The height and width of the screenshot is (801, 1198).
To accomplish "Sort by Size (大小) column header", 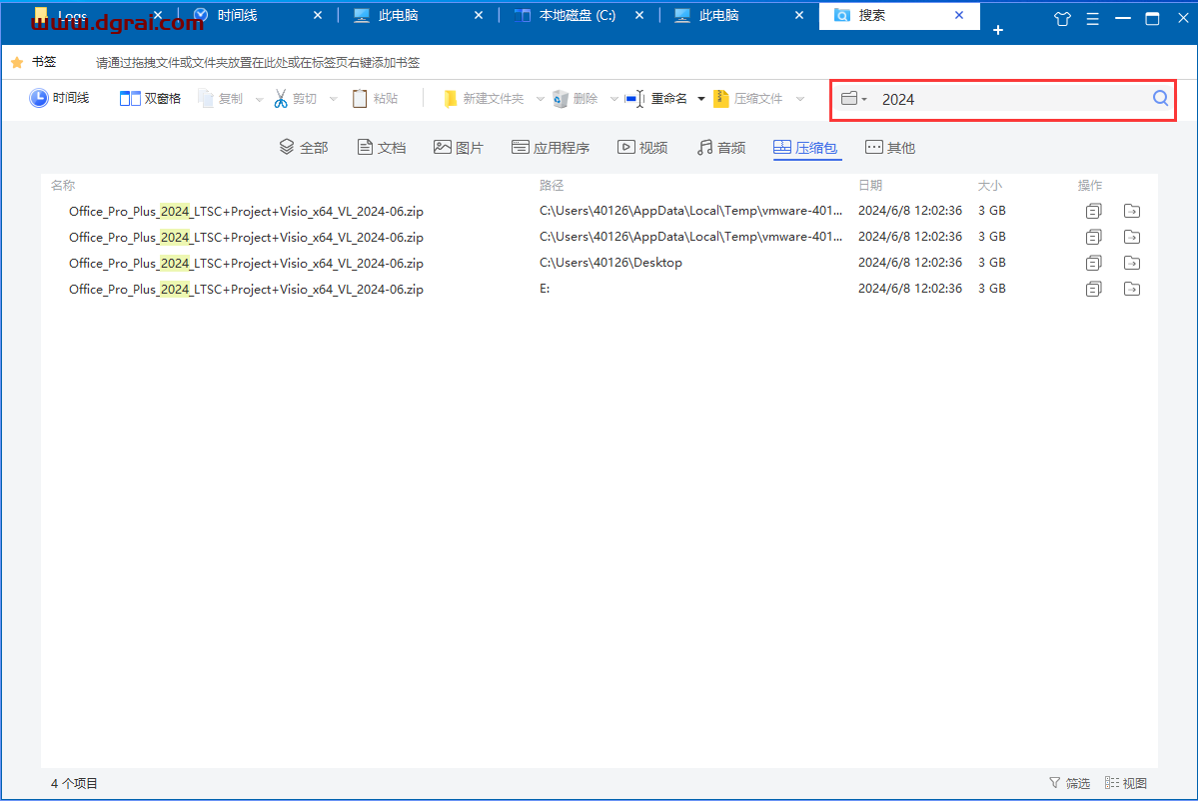I will pos(989,185).
